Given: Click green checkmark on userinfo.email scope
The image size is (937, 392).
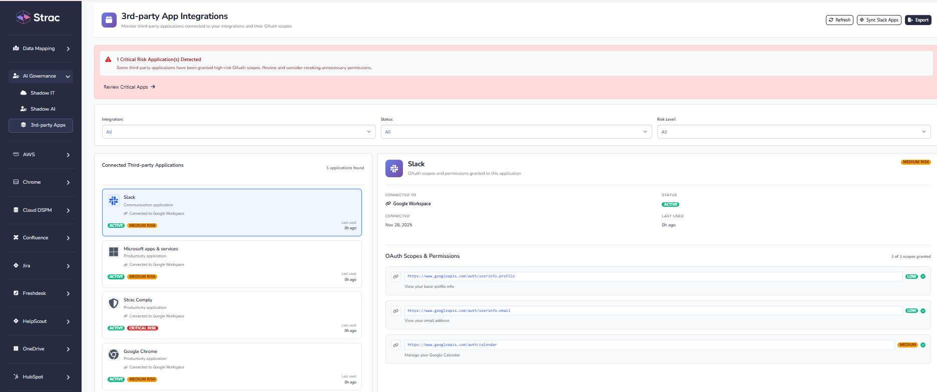Looking at the screenshot, I should (x=923, y=311).
